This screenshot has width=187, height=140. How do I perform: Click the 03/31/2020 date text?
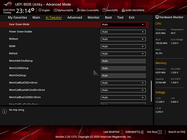(9, 10)
